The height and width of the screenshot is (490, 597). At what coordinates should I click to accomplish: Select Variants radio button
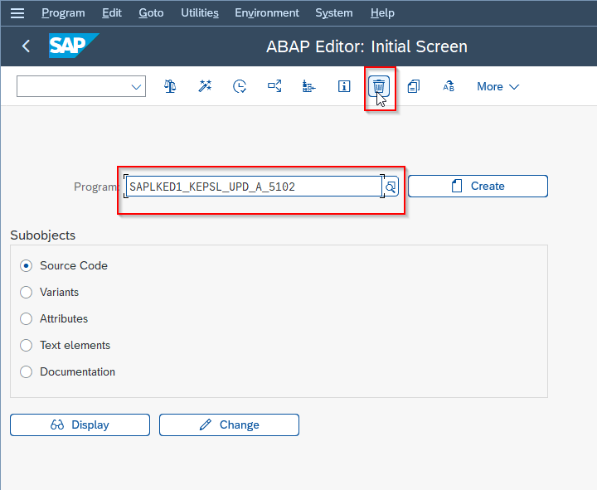click(26, 292)
